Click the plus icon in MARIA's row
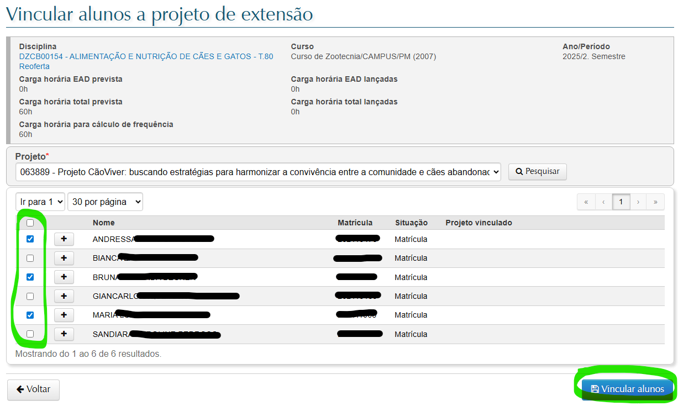Screen dimensions: 678x406 click(64, 315)
